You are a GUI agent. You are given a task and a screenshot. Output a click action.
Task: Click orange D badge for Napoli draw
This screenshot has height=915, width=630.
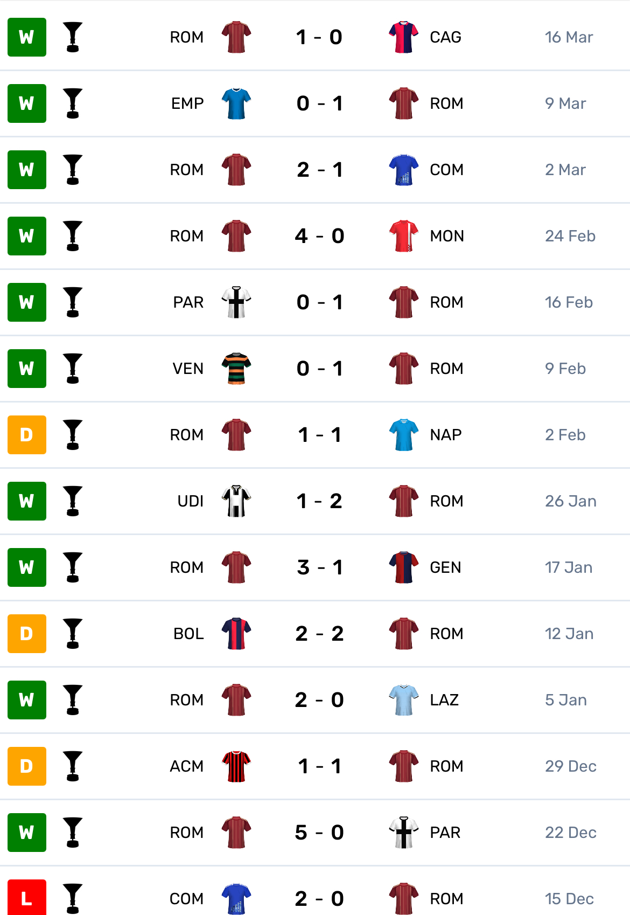27,435
